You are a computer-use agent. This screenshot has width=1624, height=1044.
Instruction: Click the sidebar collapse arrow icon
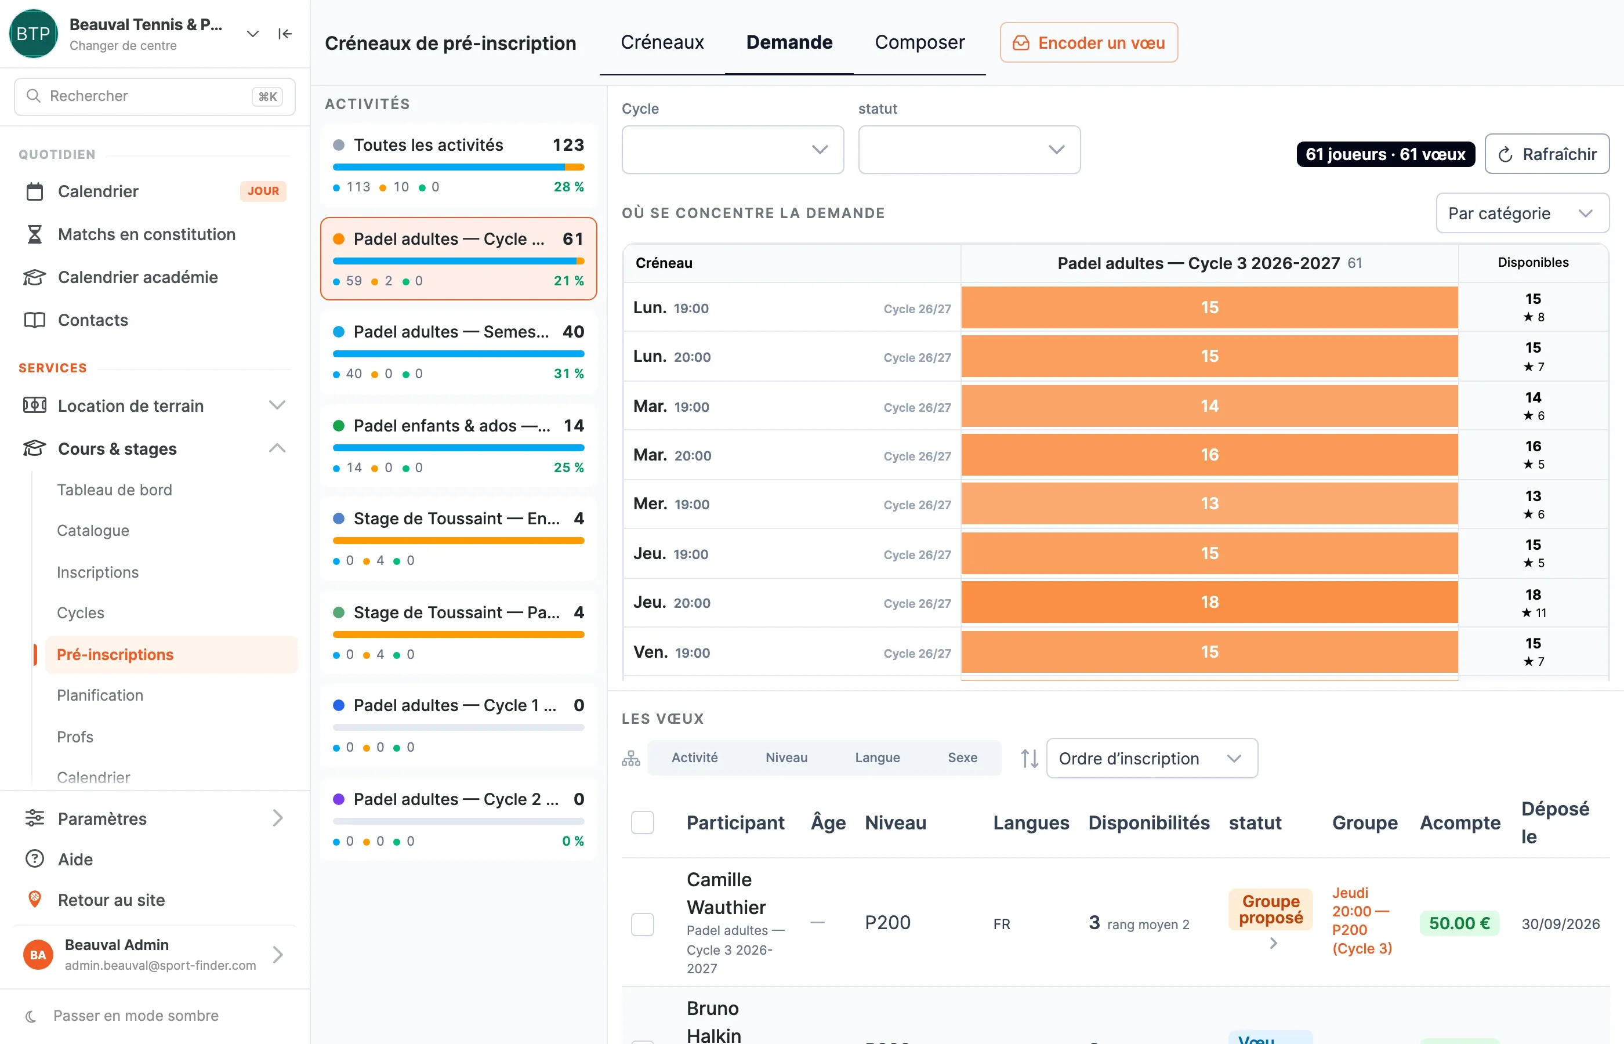pyautogui.click(x=285, y=34)
